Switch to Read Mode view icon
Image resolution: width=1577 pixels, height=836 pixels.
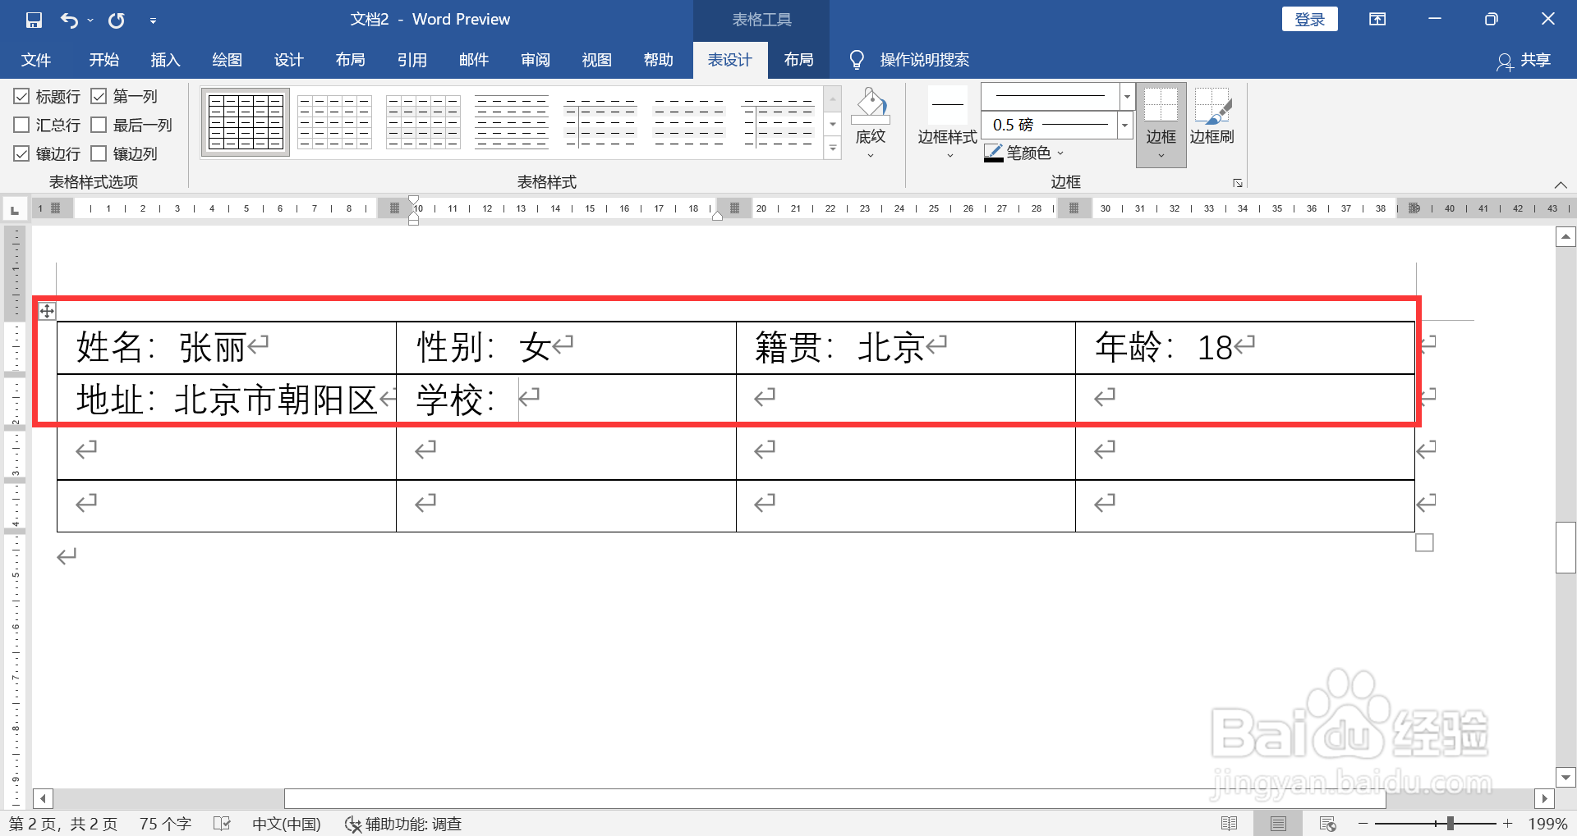1229,824
